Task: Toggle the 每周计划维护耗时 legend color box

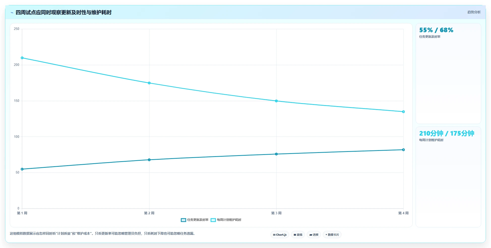Action: point(213,220)
